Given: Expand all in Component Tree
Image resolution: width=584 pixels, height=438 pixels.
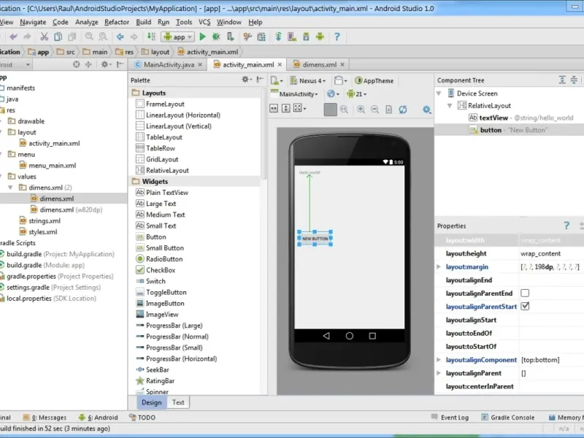Looking at the screenshot, I should [562, 80].
